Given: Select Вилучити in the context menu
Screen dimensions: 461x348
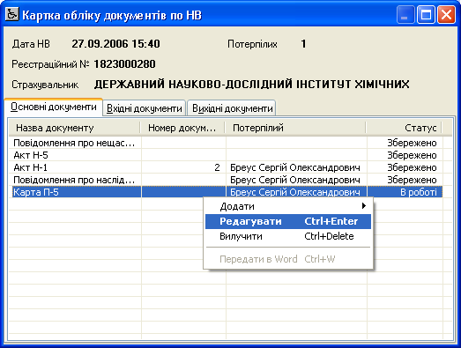Looking at the screenshot, I should pos(288,236).
